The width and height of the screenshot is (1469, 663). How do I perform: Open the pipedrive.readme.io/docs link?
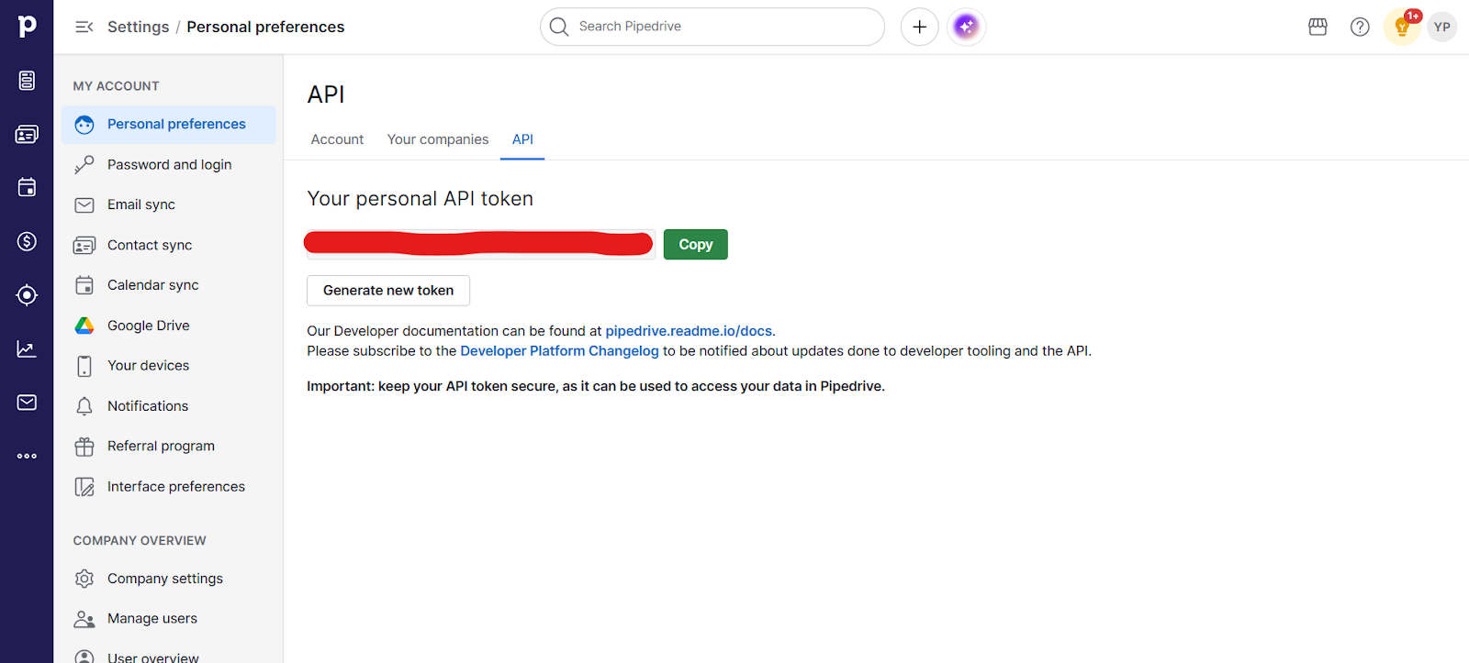click(x=688, y=331)
